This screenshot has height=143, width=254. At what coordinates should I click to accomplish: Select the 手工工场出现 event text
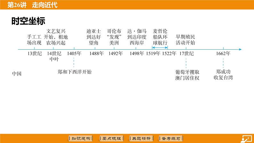[34, 40]
